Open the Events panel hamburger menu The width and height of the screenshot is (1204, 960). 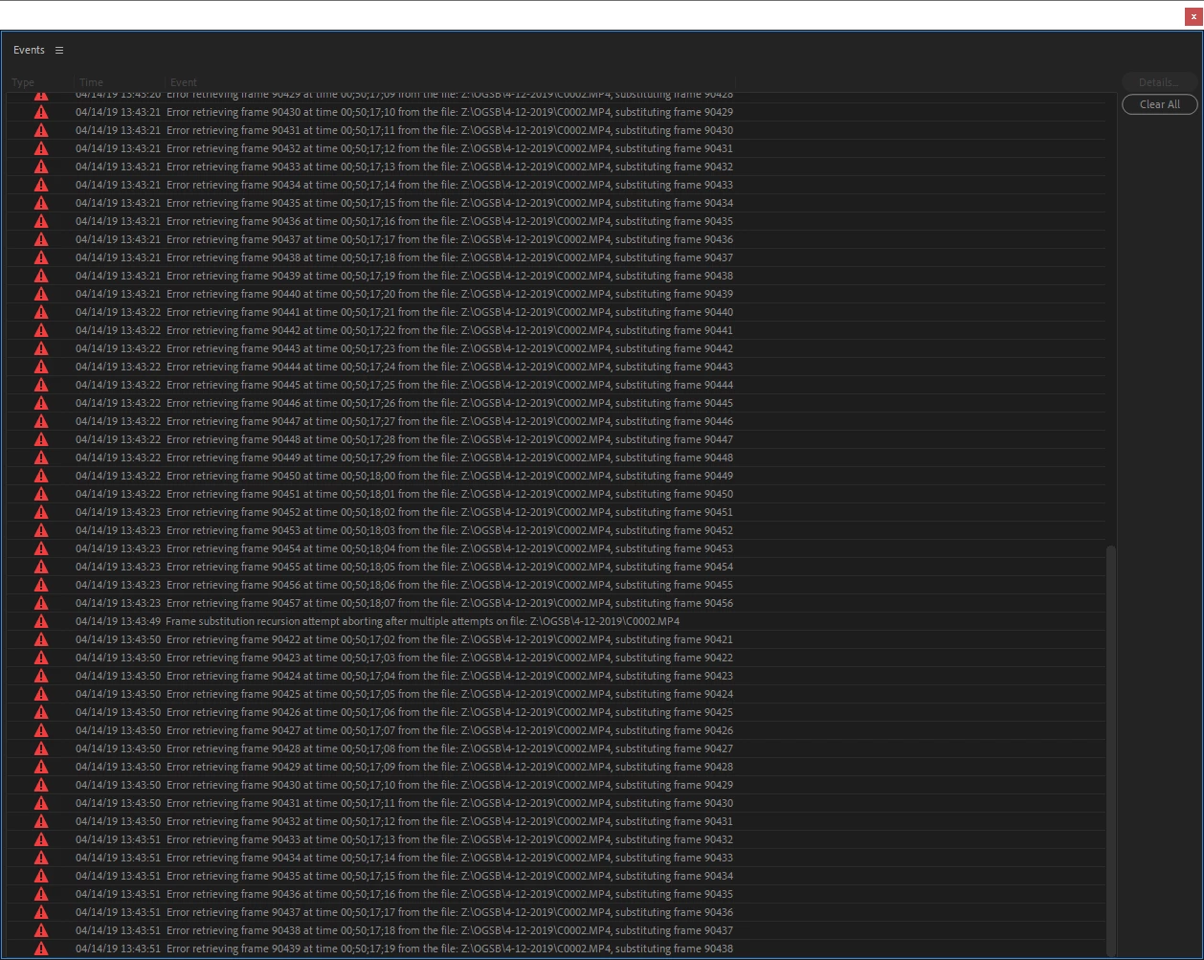point(59,50)
